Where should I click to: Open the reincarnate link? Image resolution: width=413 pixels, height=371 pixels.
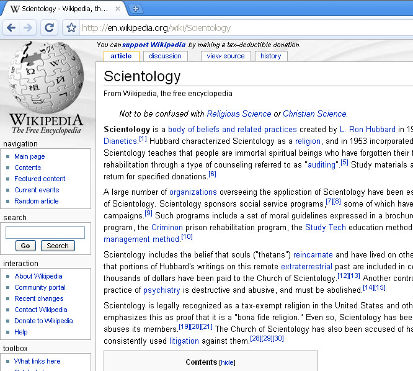313,255
